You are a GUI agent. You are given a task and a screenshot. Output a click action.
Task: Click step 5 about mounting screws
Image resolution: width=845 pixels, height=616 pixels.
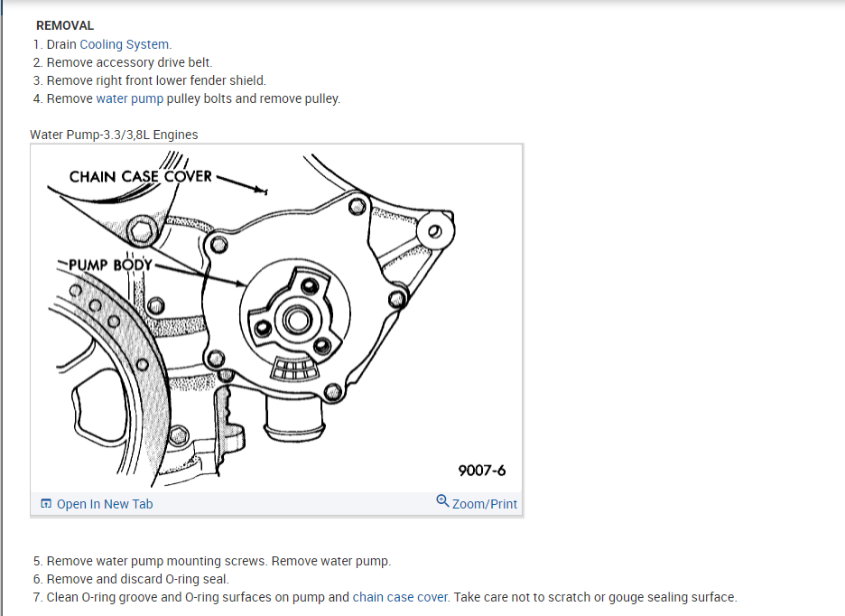tap(212, 561)
